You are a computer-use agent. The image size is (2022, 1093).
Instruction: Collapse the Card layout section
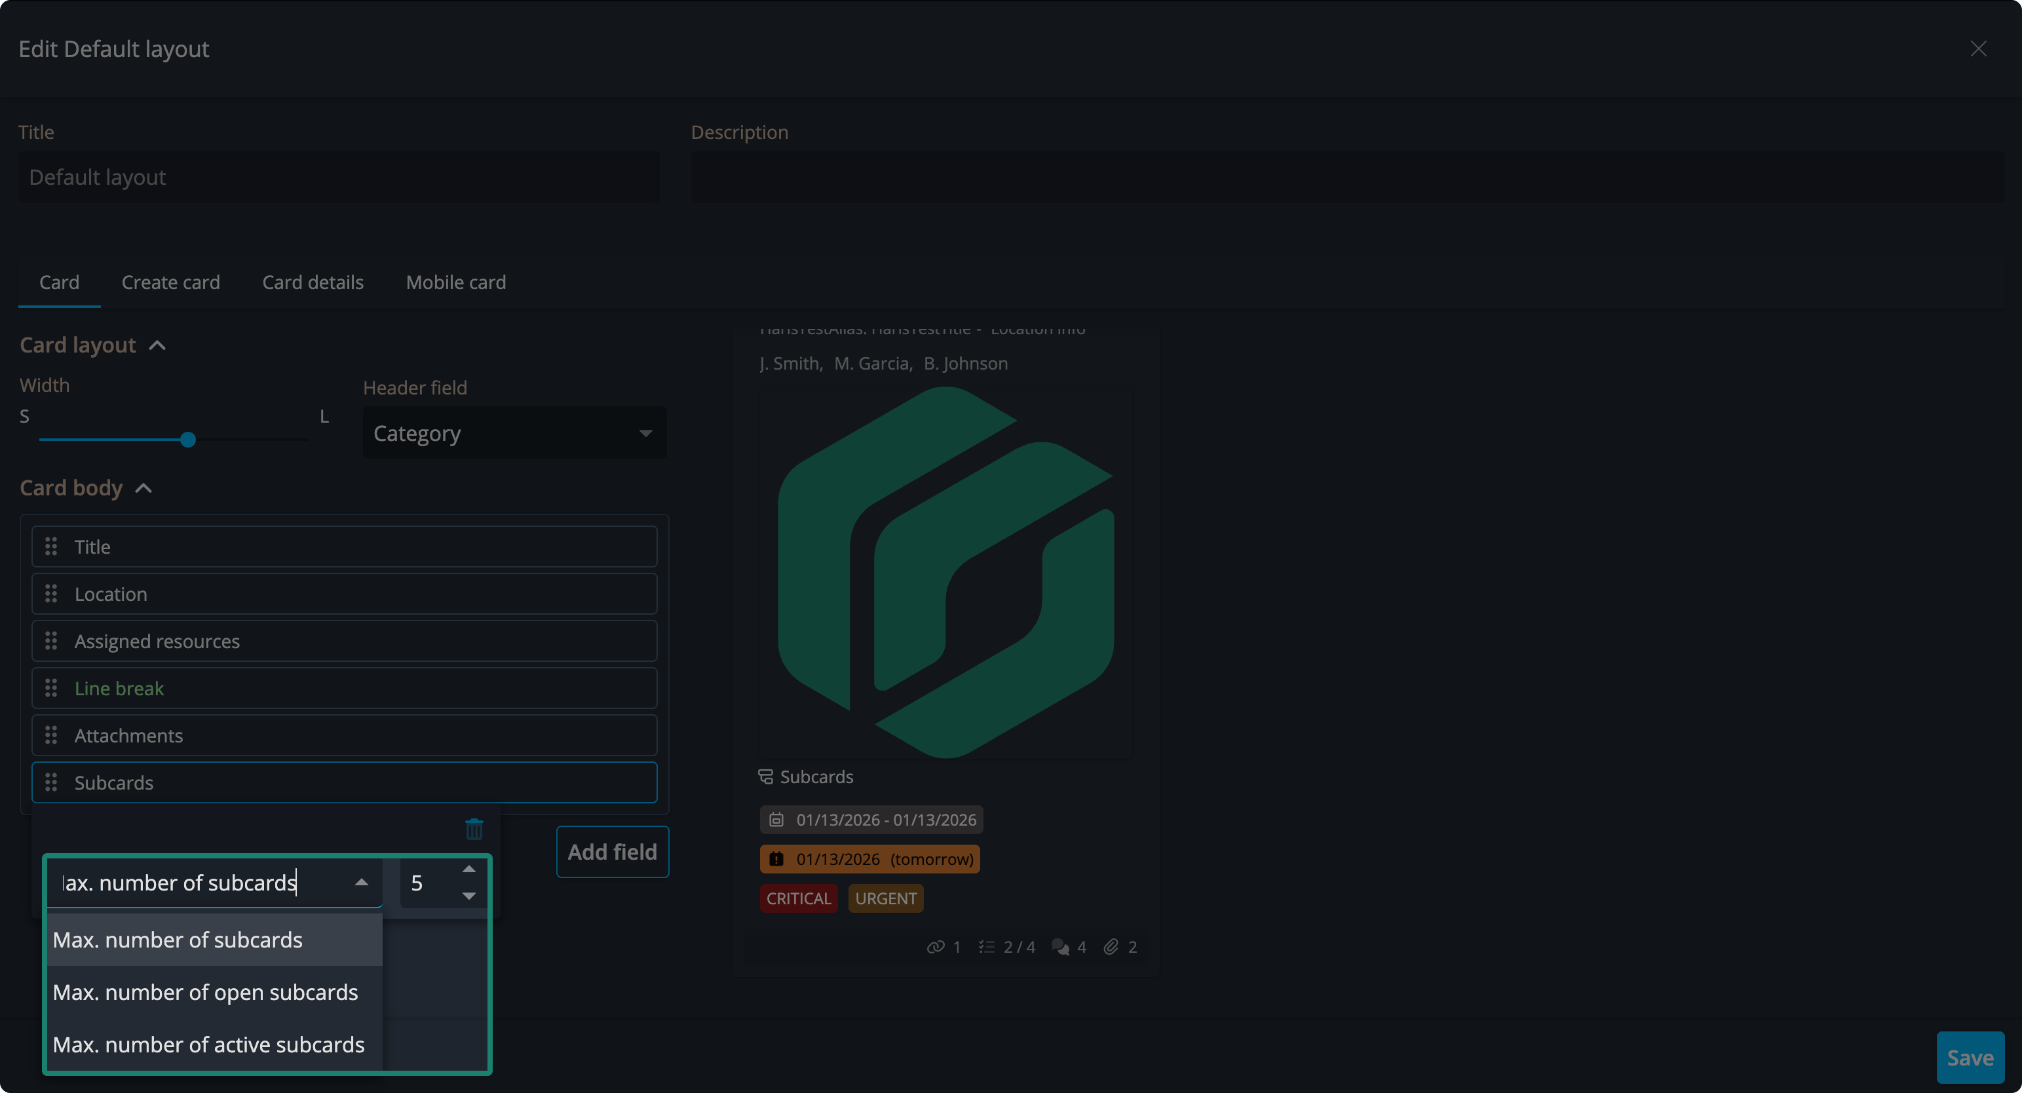pyautogui.click(x=158, y=345)
